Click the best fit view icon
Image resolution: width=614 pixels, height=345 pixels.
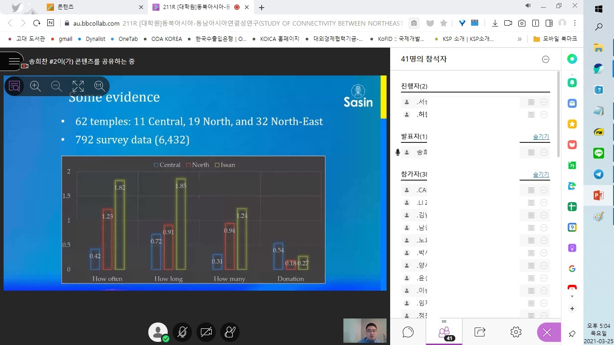pyautogui.click(x=78, y=86)
